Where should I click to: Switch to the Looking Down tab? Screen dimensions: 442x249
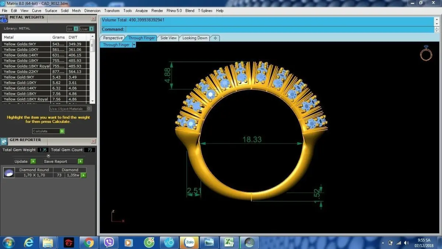(195, 38)
